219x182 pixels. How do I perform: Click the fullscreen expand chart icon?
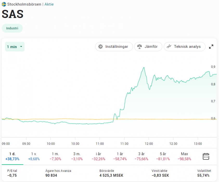[x=211, y=47]
